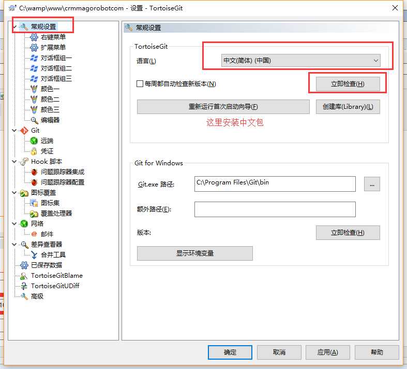
Task: Select 对话框组二 text in the tree
Action: [56, 68]
